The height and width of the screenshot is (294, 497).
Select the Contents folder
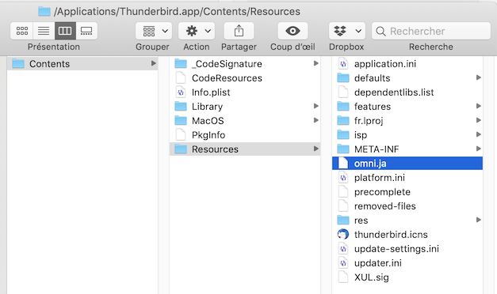(82, 64)
